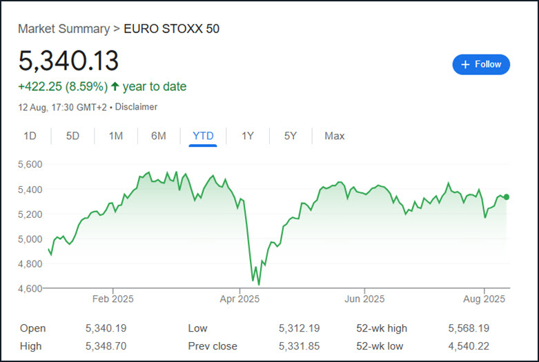Click the green end-point dot on chart
539x362 pixels.
coord(507,197)
